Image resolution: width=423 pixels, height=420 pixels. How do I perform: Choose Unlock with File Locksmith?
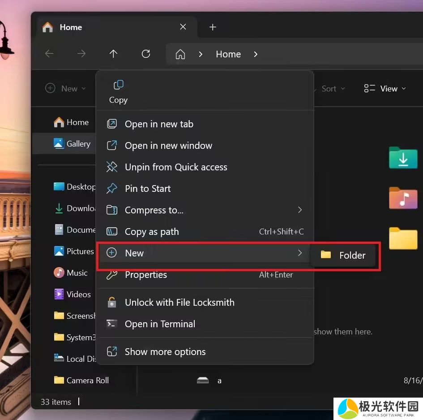179,303
